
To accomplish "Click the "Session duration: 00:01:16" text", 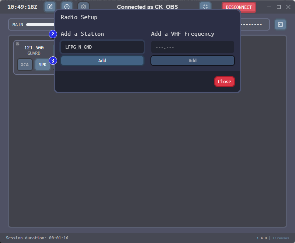I will click(37, 238).
